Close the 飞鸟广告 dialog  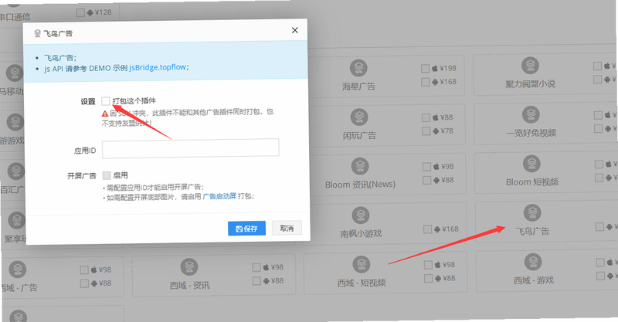[295, 30]
